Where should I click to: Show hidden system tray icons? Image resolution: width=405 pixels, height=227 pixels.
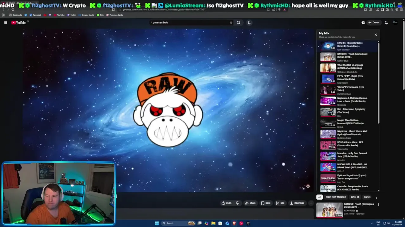373,223
